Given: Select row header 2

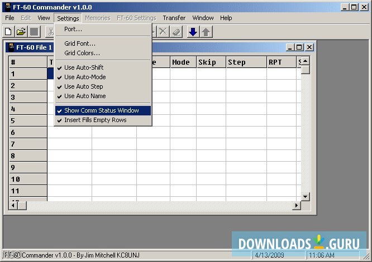Looking at the screenshot, I should tap(28, 85).
